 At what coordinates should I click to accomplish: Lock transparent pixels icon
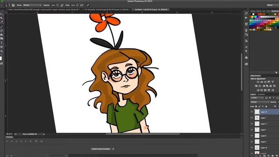coord(256,106)
